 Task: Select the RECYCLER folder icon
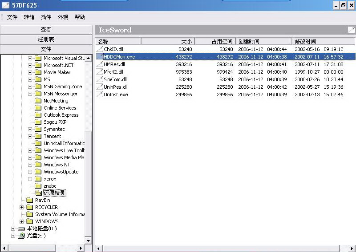29,207
